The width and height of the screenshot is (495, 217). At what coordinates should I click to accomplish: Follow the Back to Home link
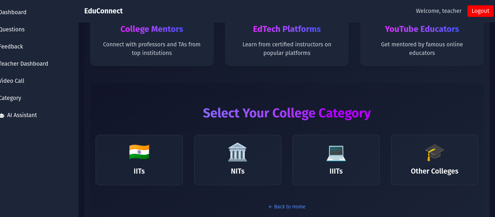pyautogui.click(x=287, y=207)
